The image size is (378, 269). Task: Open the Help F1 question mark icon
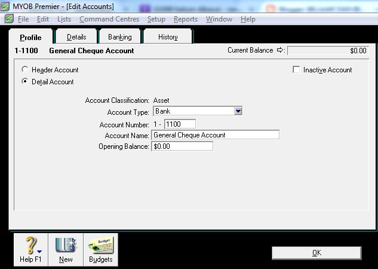coord(30,249)
